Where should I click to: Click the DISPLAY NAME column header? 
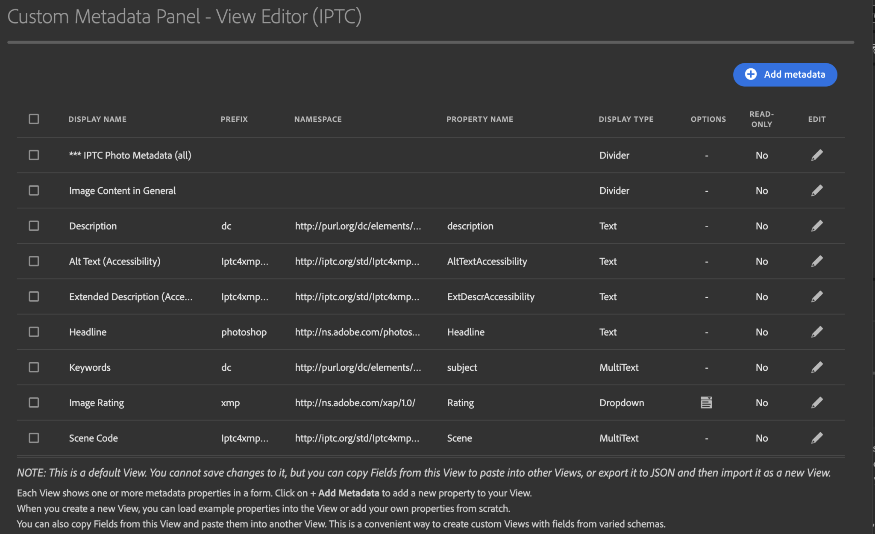[x=97, y=119]
